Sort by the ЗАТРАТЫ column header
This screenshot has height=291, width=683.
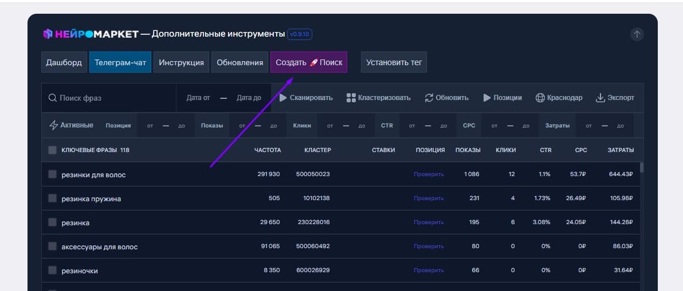[x=621, y=150]
